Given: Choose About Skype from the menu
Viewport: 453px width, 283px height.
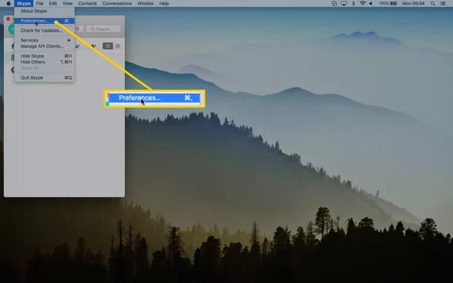Looking at the screenshot, I should coord(45,11).
